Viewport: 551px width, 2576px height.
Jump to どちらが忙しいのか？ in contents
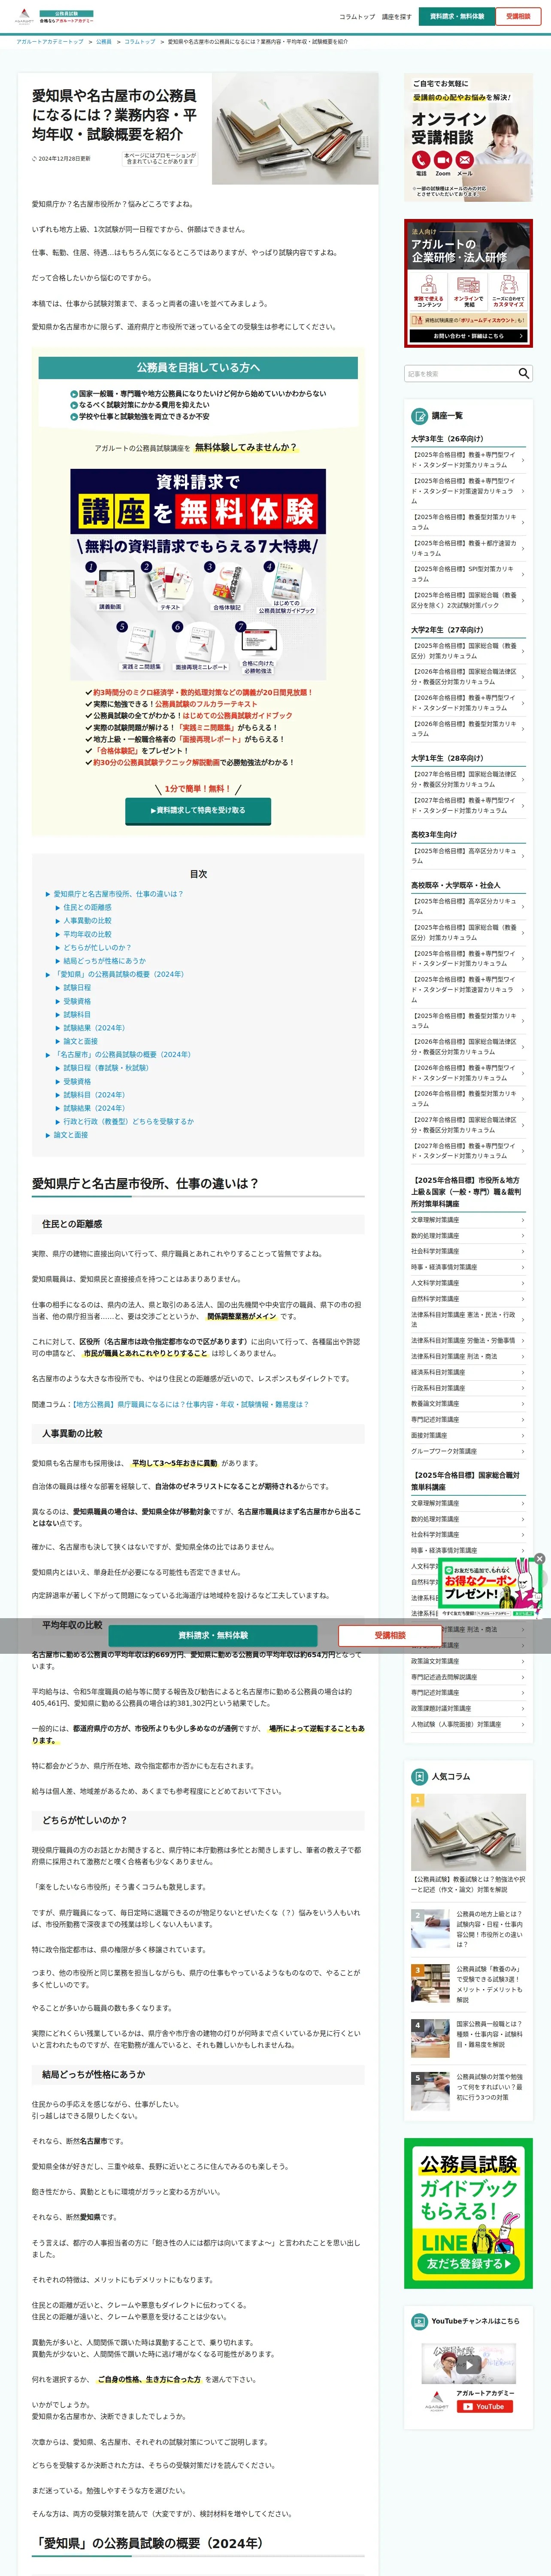97,947
